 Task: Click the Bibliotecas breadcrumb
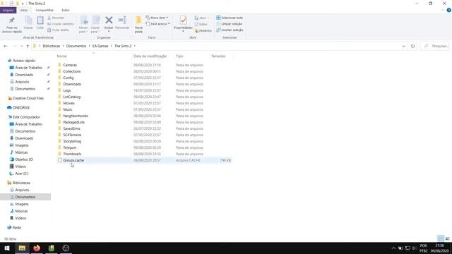coord(52,46)
